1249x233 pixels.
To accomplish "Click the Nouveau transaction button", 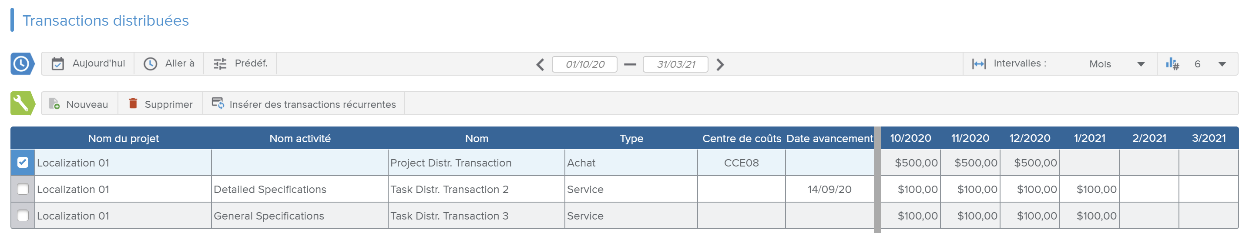I will [79, 104].
